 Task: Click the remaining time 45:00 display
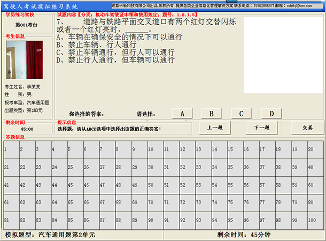27,129
